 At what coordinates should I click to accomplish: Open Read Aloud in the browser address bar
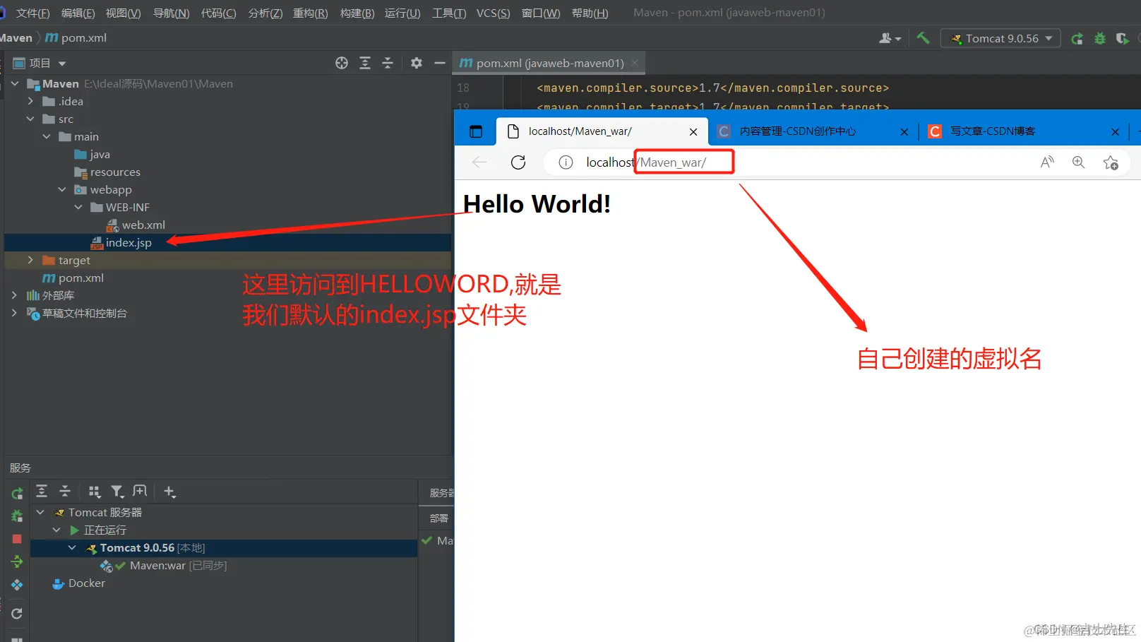[1047, 162]
